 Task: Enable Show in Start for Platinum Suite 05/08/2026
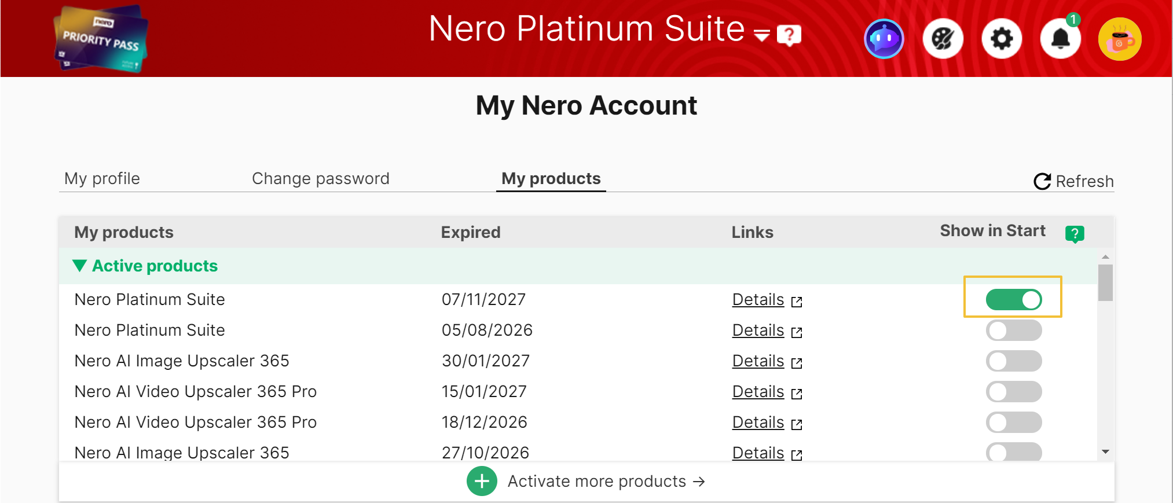pyautogui.click(x=1014, y=331)
